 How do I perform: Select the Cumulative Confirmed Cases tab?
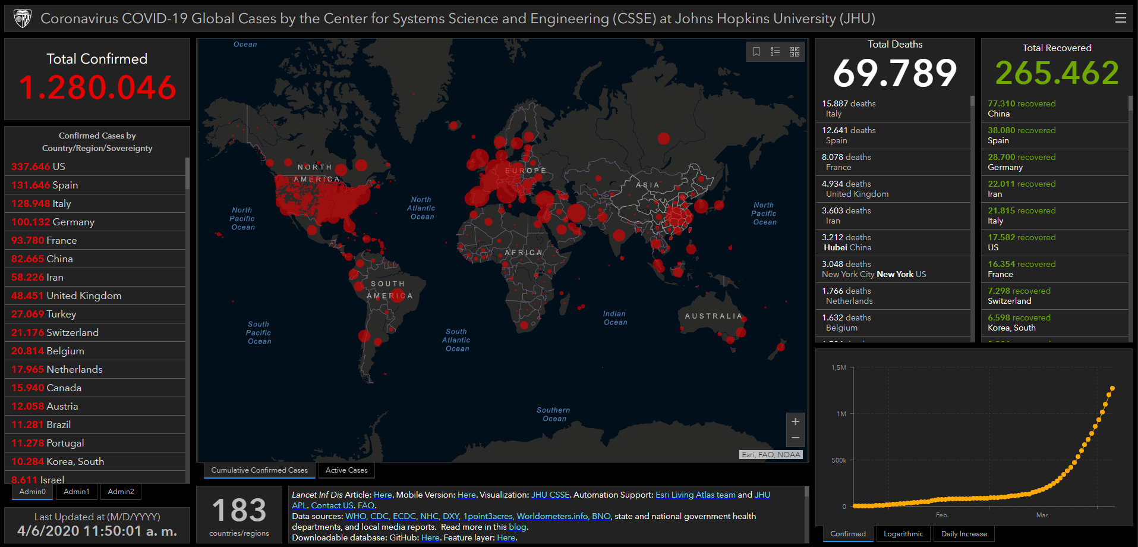(x=259, y=470)
